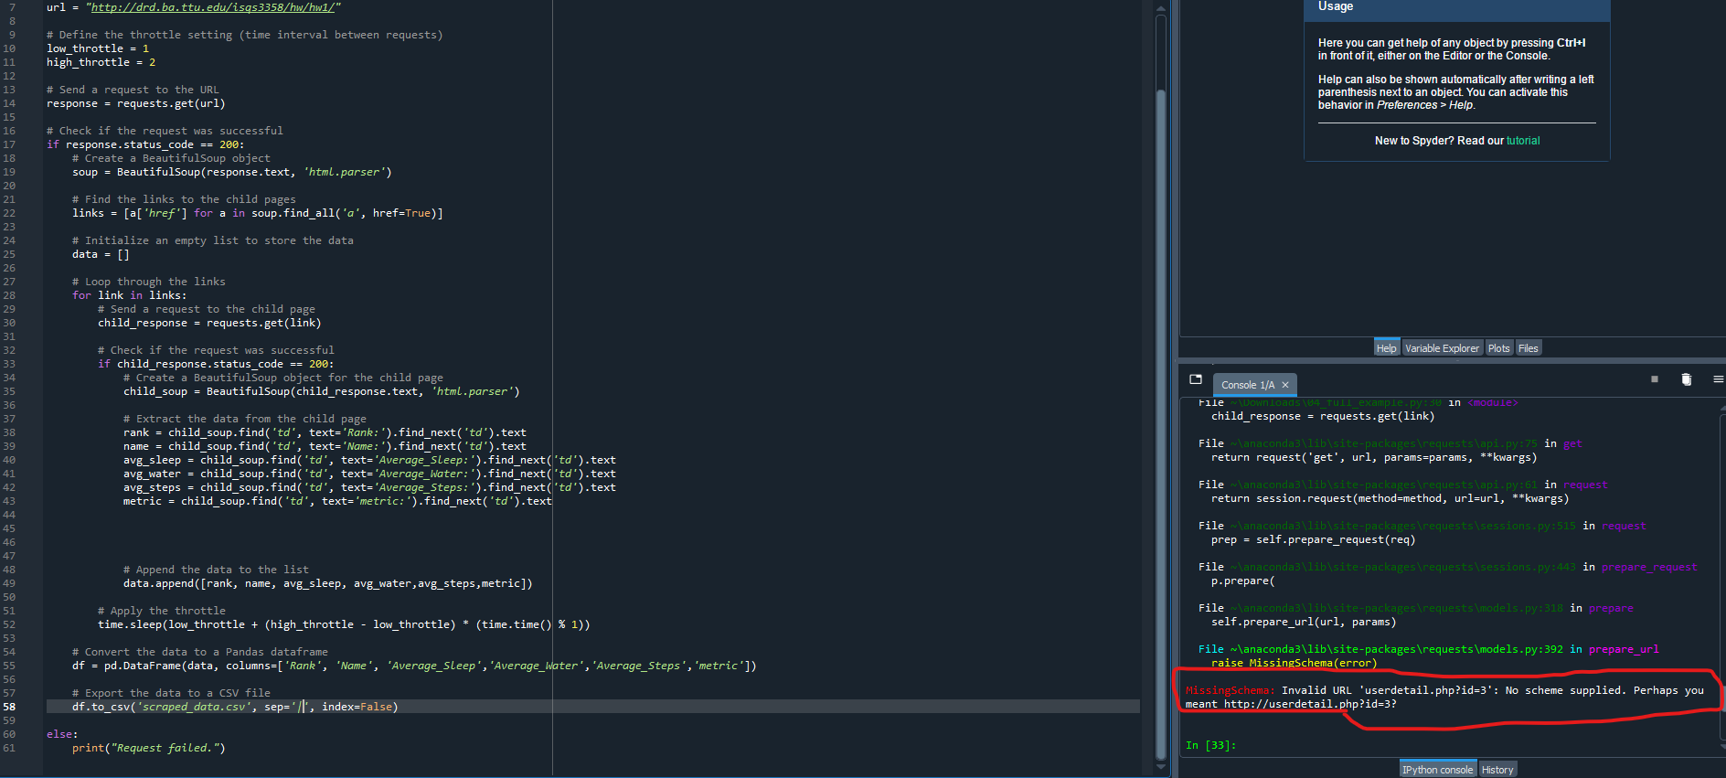This screenshot has height=778, width=1726.
Task: Click the trash icon to clear console variables
Action: click(x=1686, y=379)
